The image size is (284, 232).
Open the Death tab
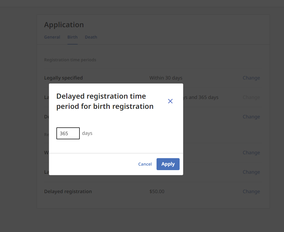coord(91,37)
